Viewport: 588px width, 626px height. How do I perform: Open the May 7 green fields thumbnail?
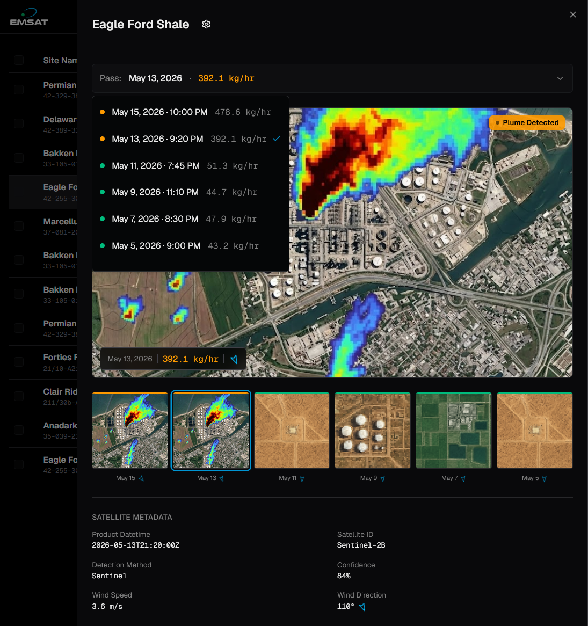pos(453,431)
